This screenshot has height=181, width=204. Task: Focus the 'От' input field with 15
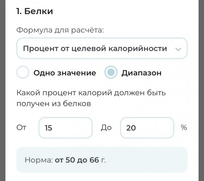[x=65, y=128]
